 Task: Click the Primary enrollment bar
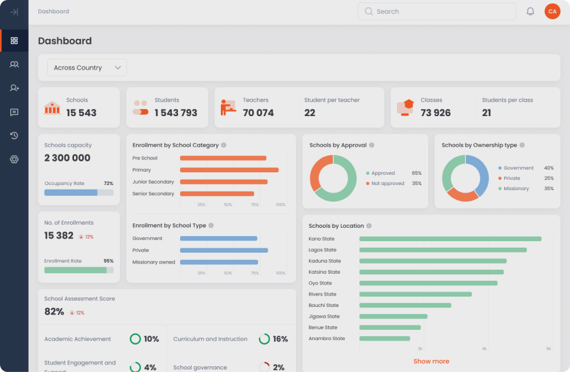(x=229, y=170)
